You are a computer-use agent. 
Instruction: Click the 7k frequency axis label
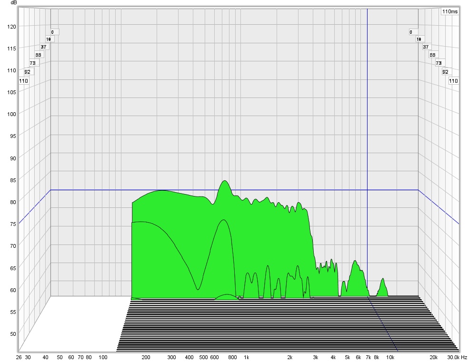(368, 357)
